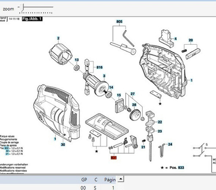Click position label 15 by the bearing plate
The image size is (216, 190).
(119, 95)
